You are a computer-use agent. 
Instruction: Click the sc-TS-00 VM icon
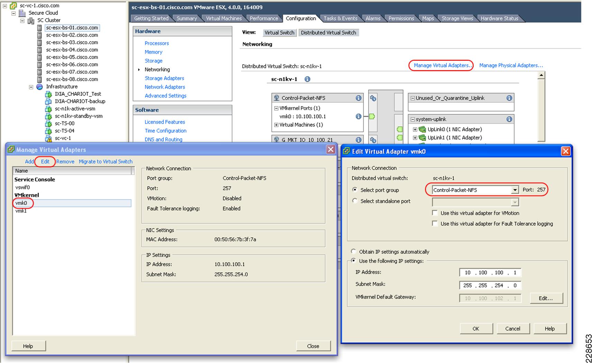pos(48,123)
